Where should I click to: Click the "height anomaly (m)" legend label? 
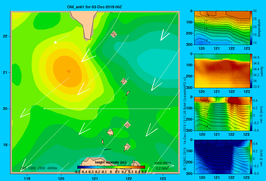pos(111,162)
